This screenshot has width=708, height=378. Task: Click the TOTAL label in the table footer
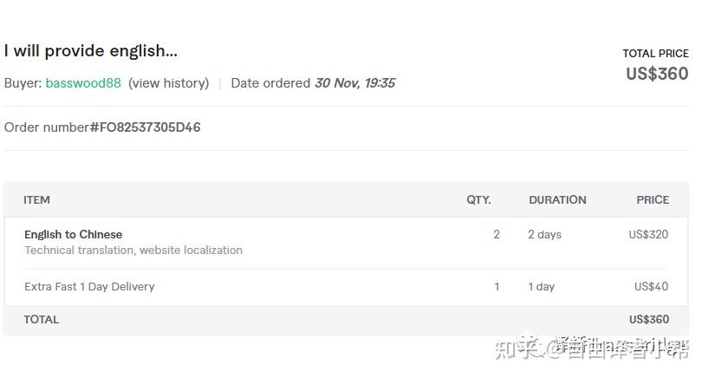pyautogui.click(x=42, y=320)
